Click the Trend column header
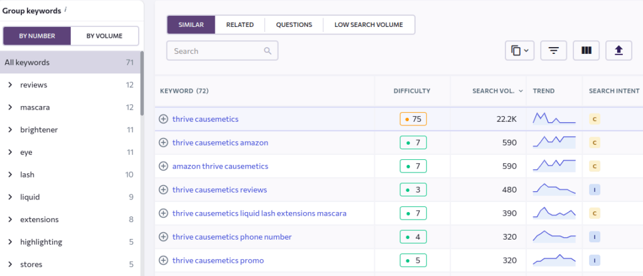Screen dimensions: 643x276 click(x=544, y=91)
